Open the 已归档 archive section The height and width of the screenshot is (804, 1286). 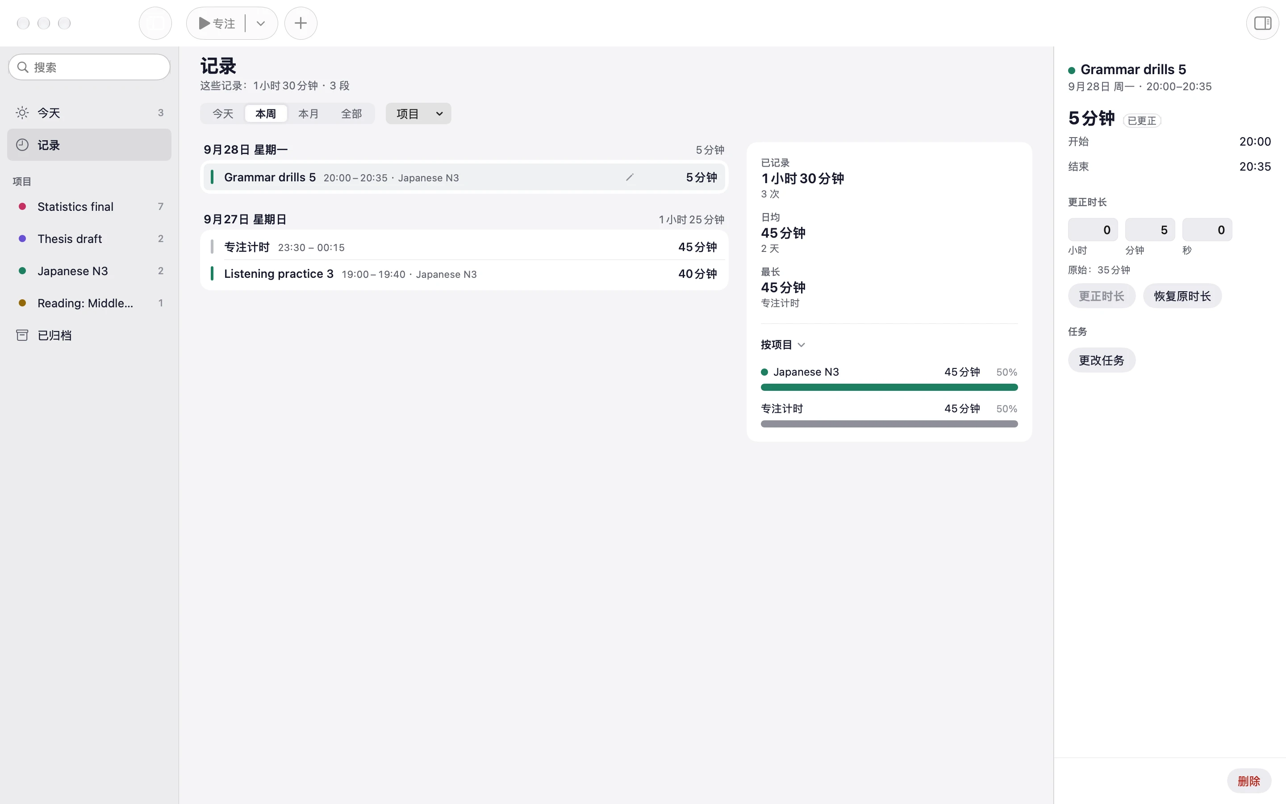(89, 335)
